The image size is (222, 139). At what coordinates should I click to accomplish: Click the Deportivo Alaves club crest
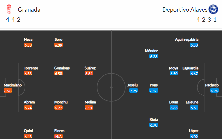click(x=213, y=9)
